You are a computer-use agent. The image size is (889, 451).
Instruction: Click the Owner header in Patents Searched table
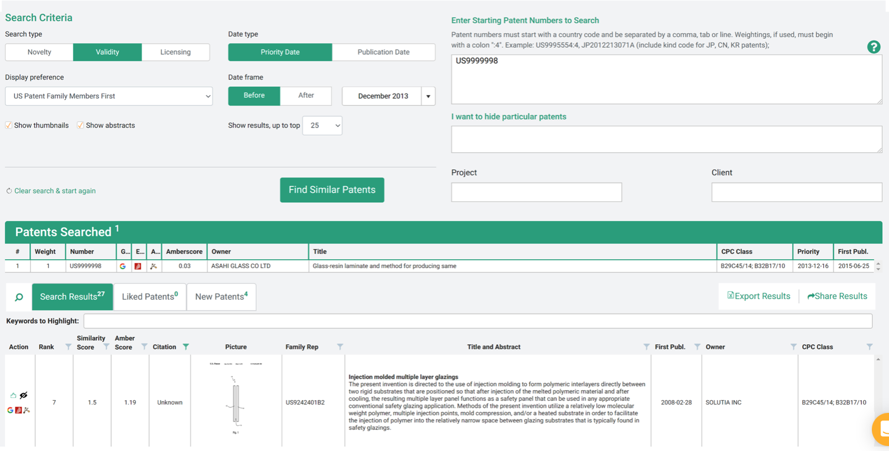click(258, 251)
